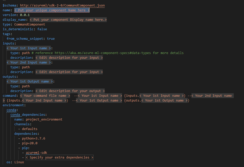Click the python=3.7.6 dependency
Image resolution: width=244 pixels, height=167 pixels.
(33, 138)
